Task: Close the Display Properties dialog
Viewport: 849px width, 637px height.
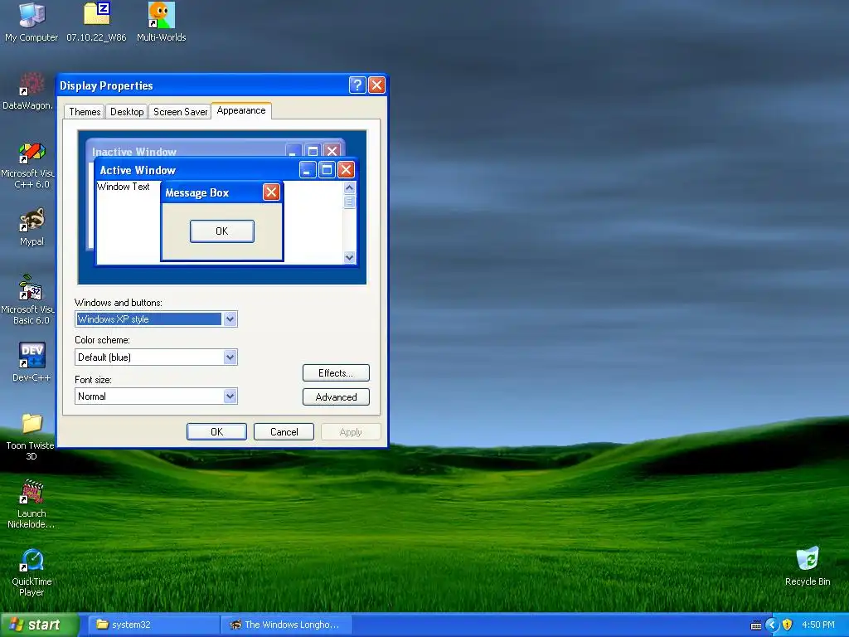Action: pyautogui.click(x=377, y=85)
